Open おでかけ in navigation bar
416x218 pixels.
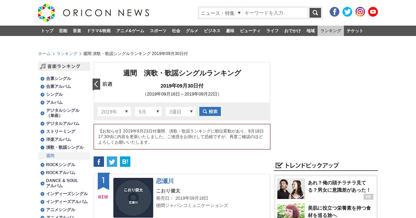pos(293,31)
